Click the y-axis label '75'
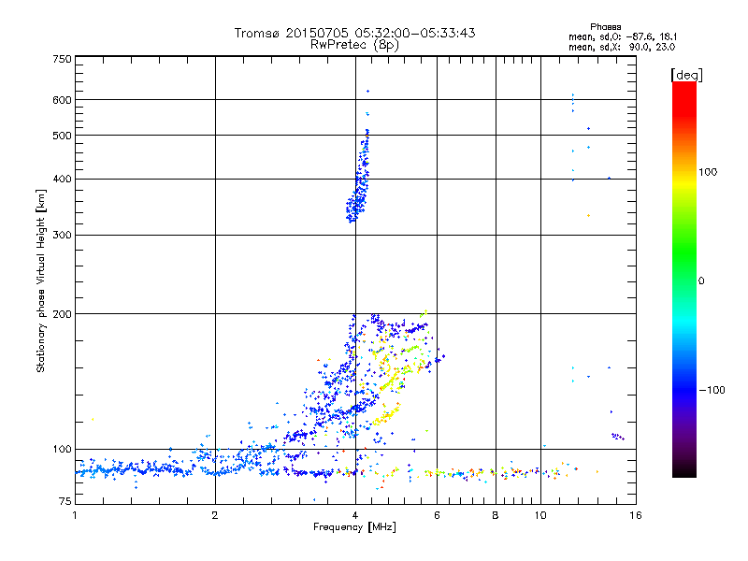 point(65,501)
